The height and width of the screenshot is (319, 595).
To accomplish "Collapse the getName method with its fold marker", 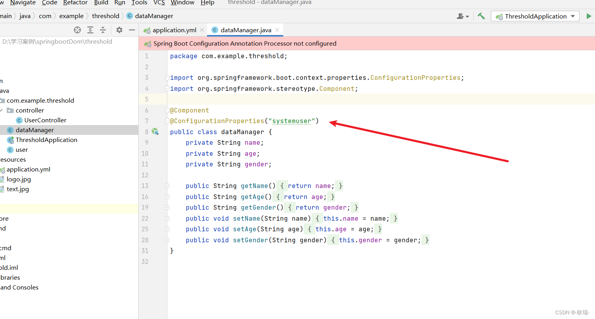I will 167,185.
